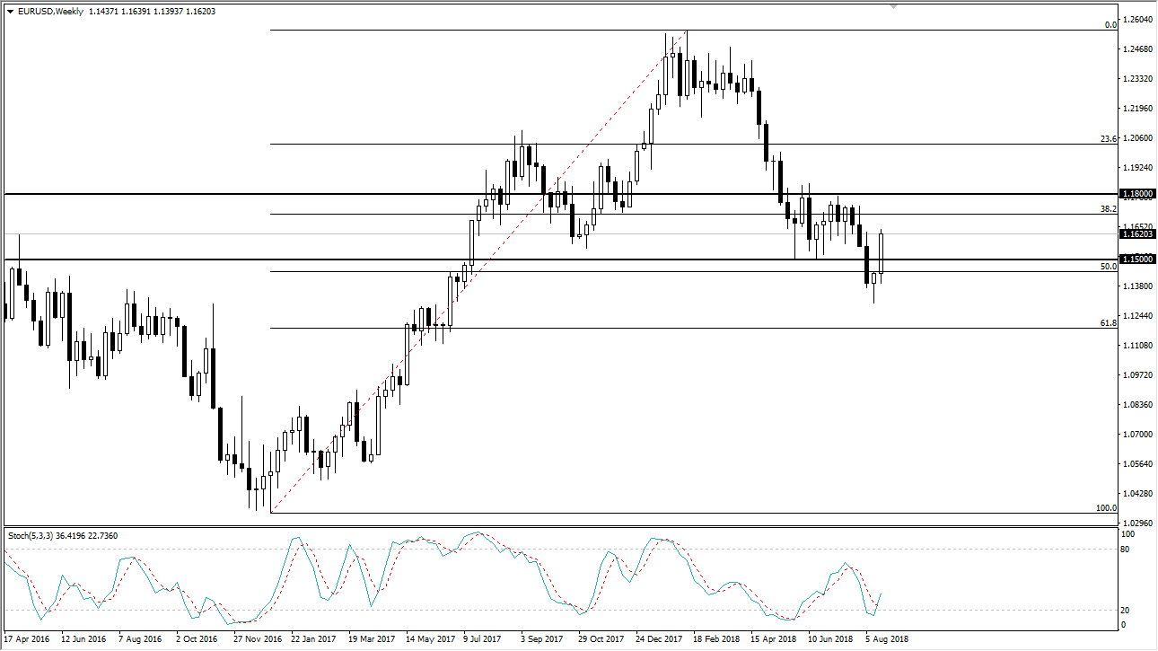Click the 1.08360 price axis value
The height and width of the screenshot is (651, 1158).
tap(1137, 405)
